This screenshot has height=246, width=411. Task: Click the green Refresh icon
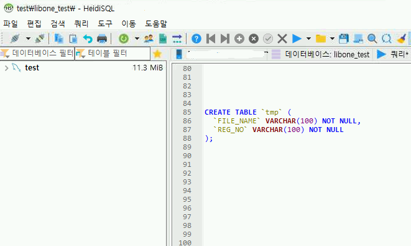point(124,39)
